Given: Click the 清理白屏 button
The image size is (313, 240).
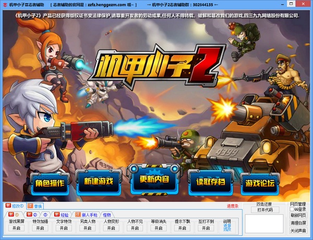Looking at the screenshot, I should [x=298, y=223].
